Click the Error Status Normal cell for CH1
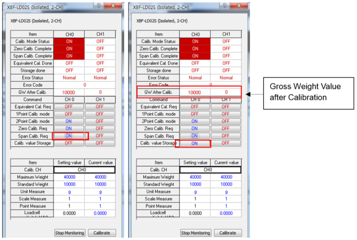The width and height of the screenshot is (357, 240). coord(100,78)
